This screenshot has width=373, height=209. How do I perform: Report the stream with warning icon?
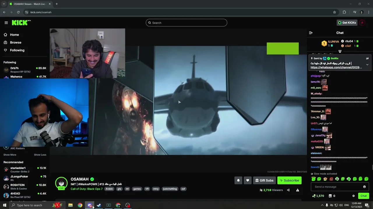click(298, 190)
